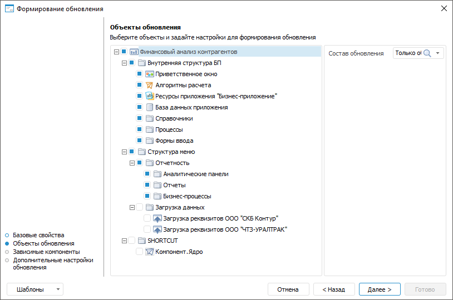Click the Отмена button
This screenshot has height=300, width=453.
288,289
